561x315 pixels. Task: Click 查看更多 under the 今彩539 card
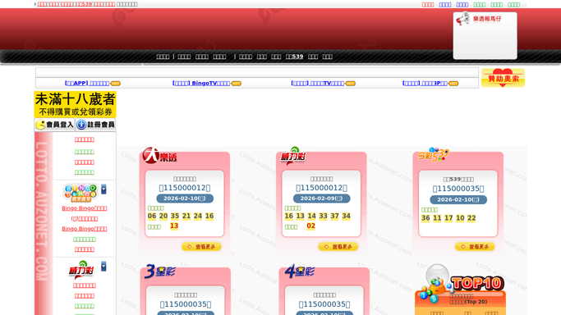click(x=475, y=247)
